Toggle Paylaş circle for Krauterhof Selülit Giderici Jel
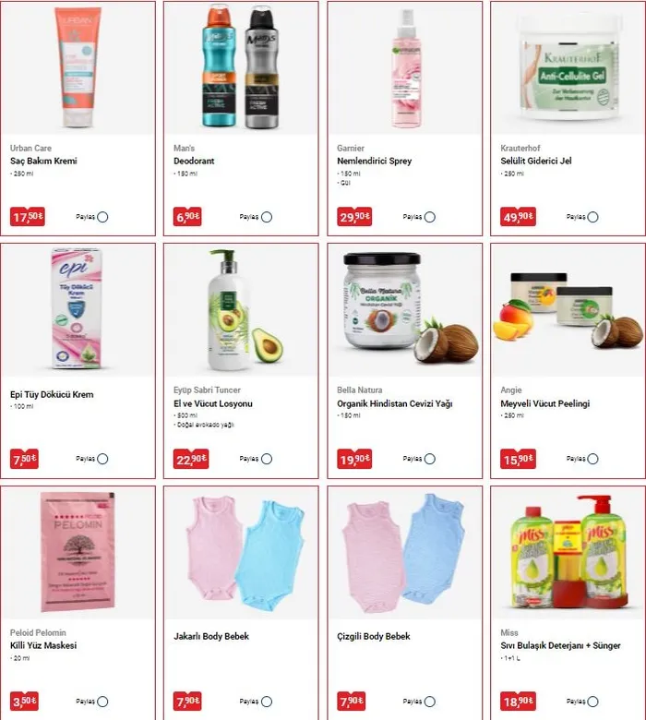 [x=592, y=217]
